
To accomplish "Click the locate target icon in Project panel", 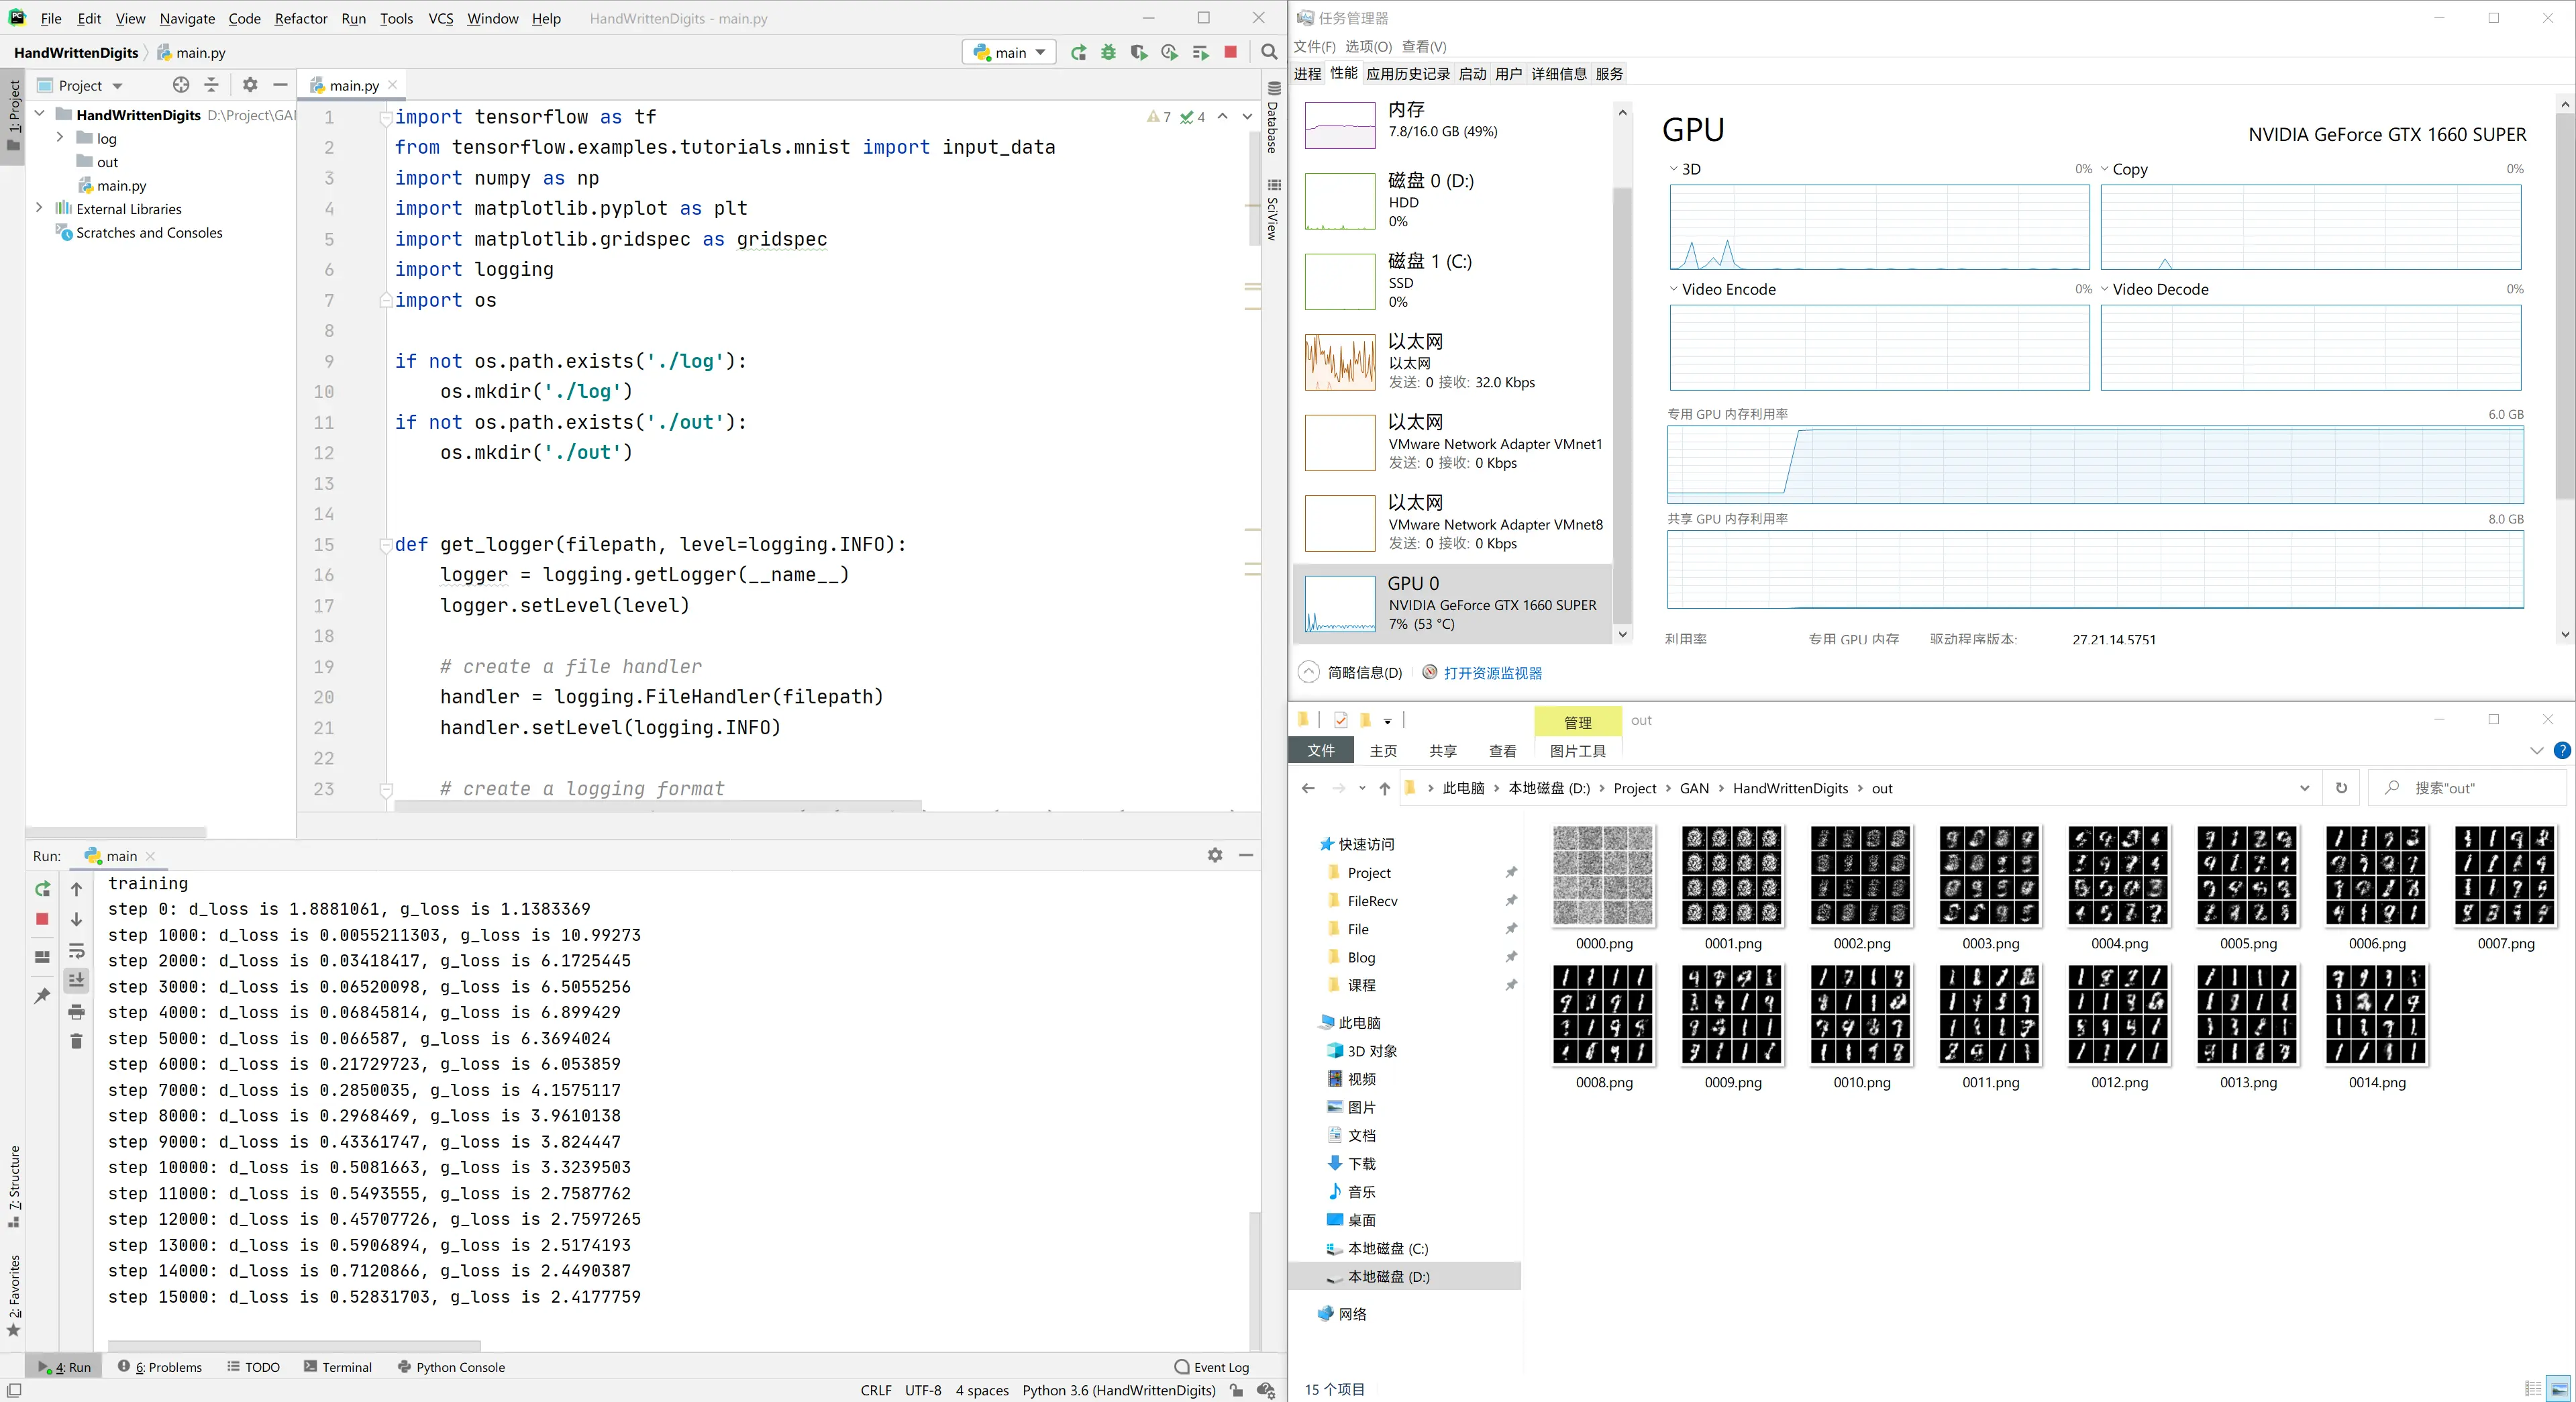I will click(x=181, y=85).
